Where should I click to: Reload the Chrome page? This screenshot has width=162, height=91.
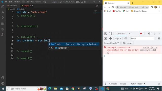(x=113, y=7)
